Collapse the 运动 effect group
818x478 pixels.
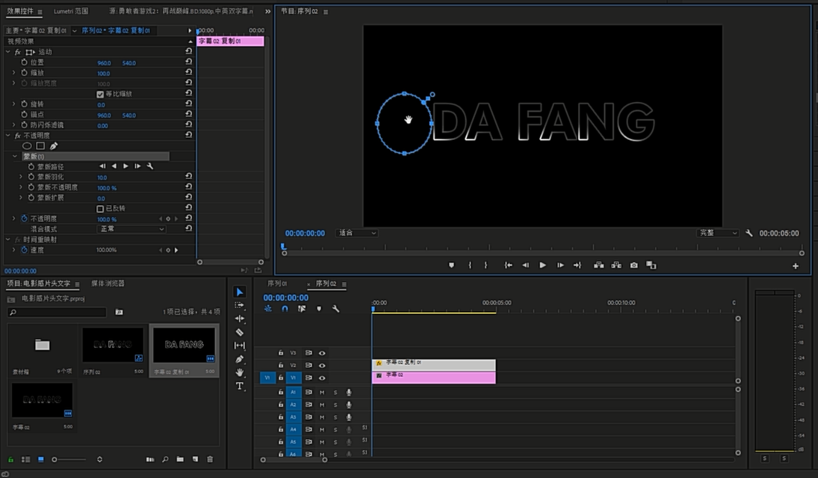8,52
